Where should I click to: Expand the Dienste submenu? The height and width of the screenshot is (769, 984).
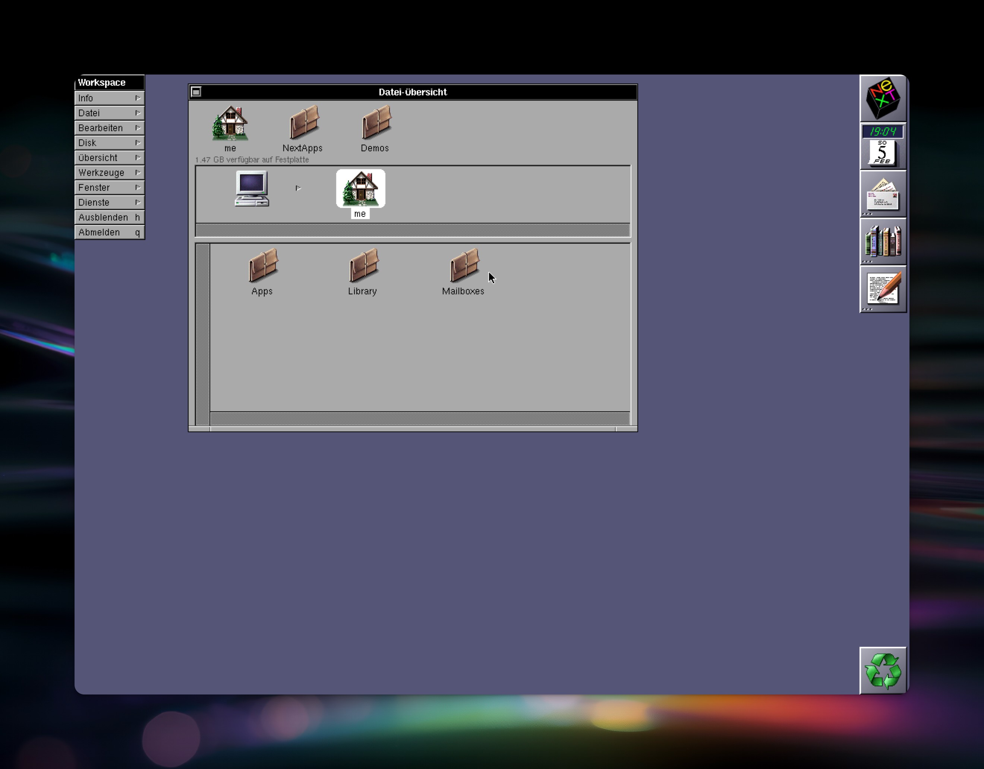pos(110,202)
